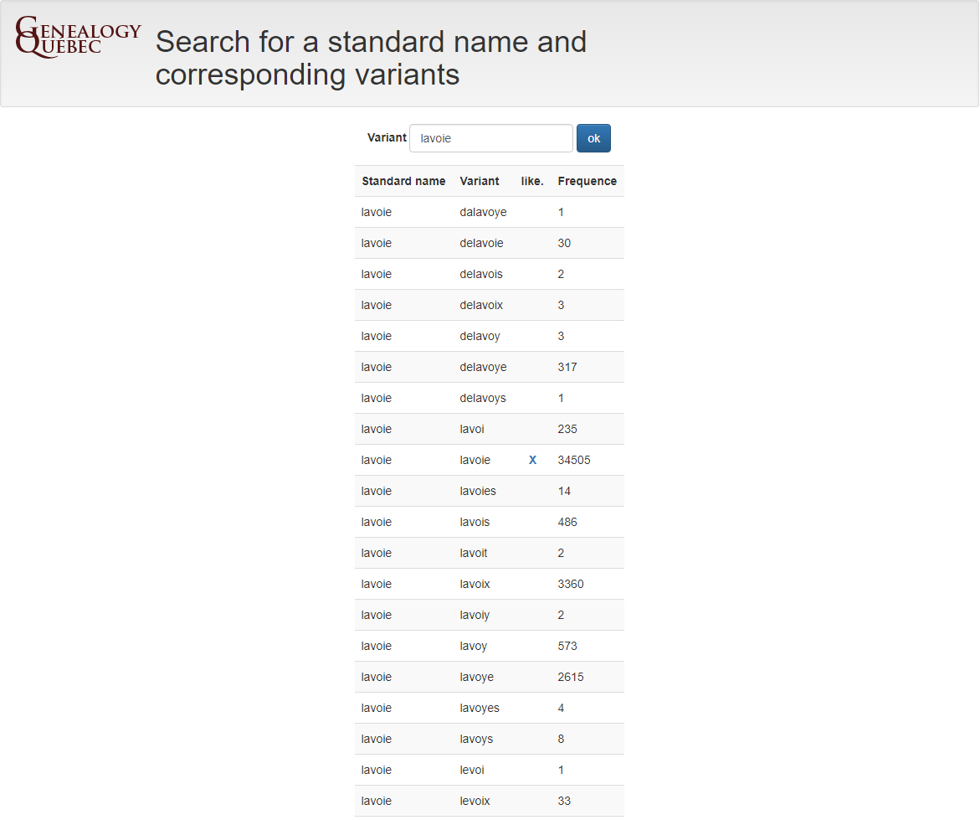980x820 pixels.
Task: Click the frequency value 30
Action: point(564,243)
